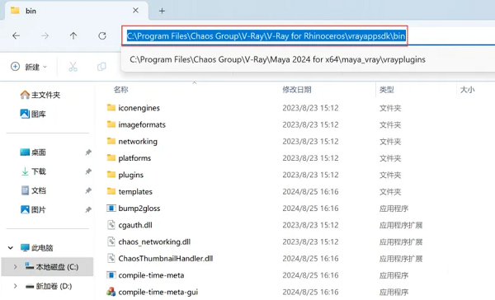Select the iconengines folder icon
The width and height of the screenshot is (495, 300).
point(111,108)
